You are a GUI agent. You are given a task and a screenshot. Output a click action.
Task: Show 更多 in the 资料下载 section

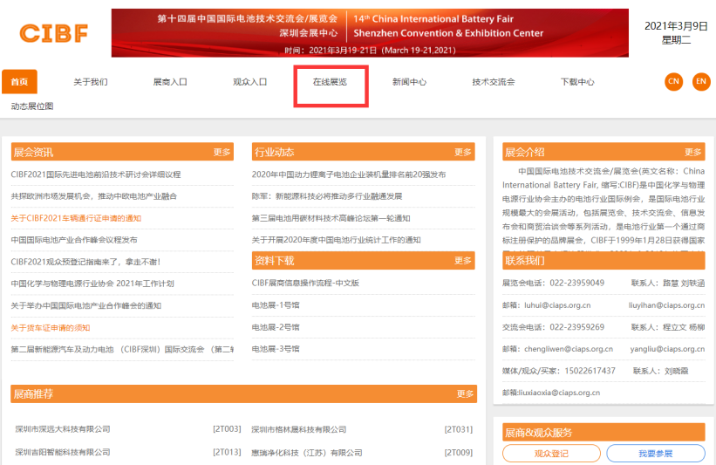463,260
